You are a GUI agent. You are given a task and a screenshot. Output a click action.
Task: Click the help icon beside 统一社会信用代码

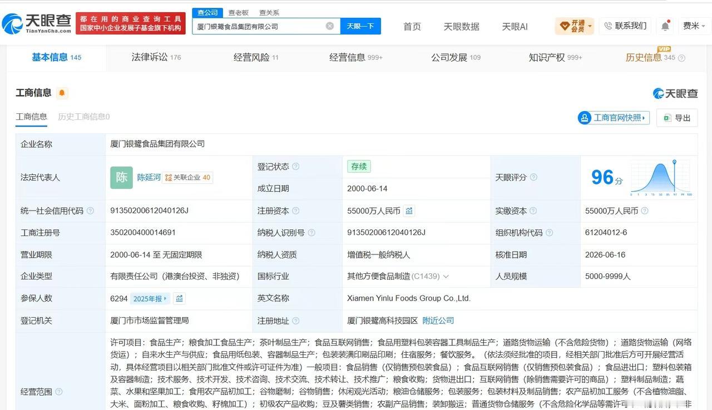pos(90,211)
